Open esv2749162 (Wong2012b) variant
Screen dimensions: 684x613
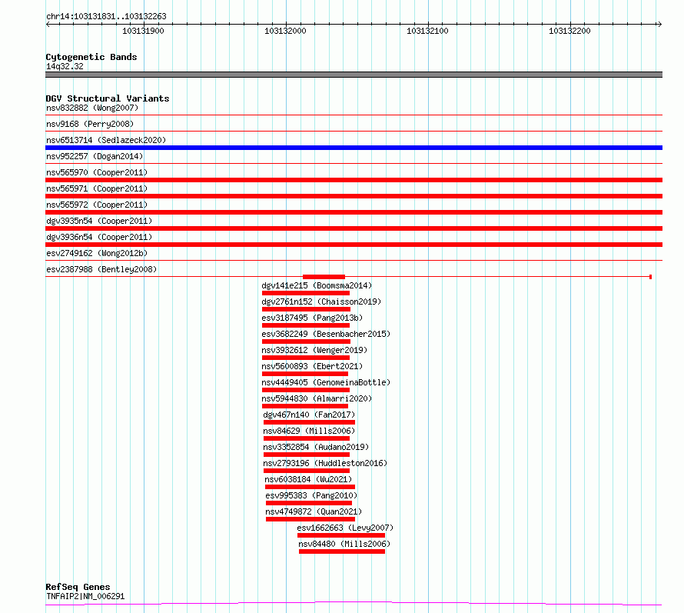click(x=97, y=253)
